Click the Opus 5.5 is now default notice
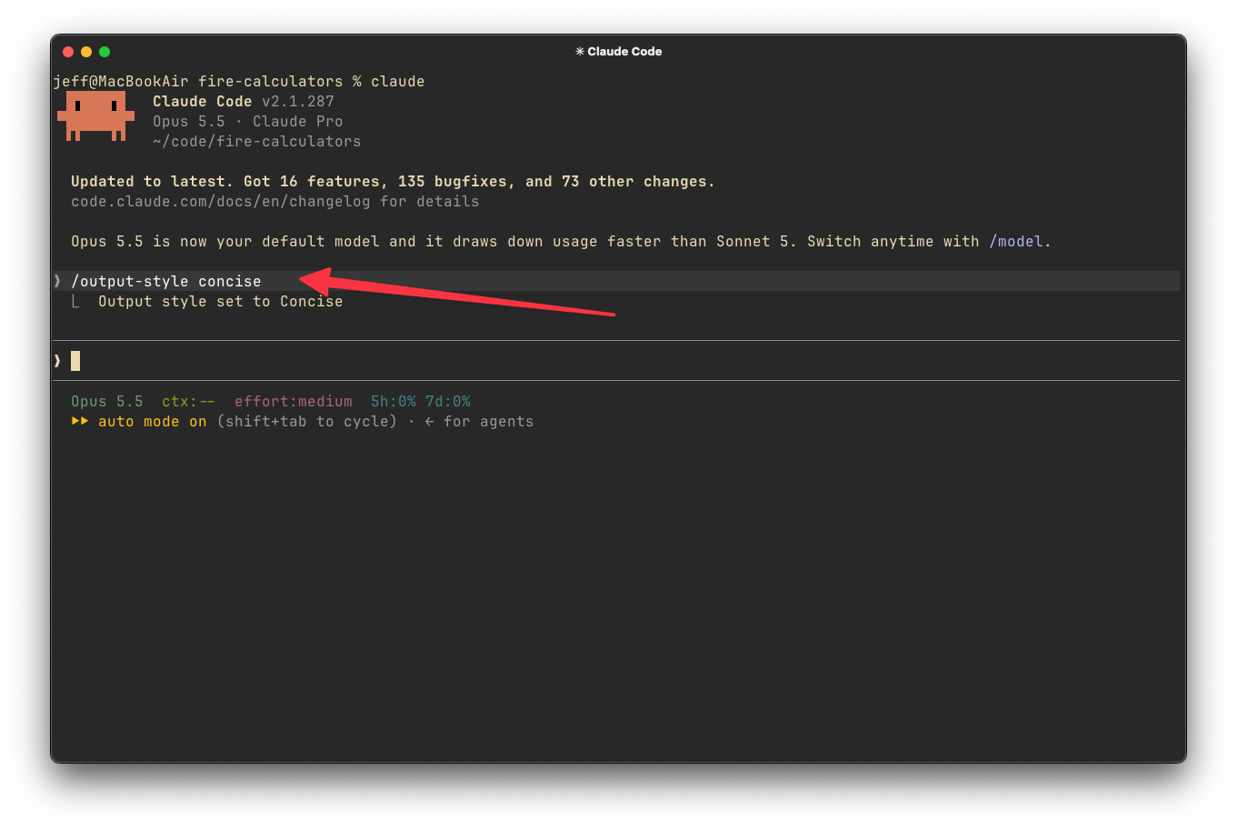The width and height of the screenshot is (1237, 830). pos(561,242)
